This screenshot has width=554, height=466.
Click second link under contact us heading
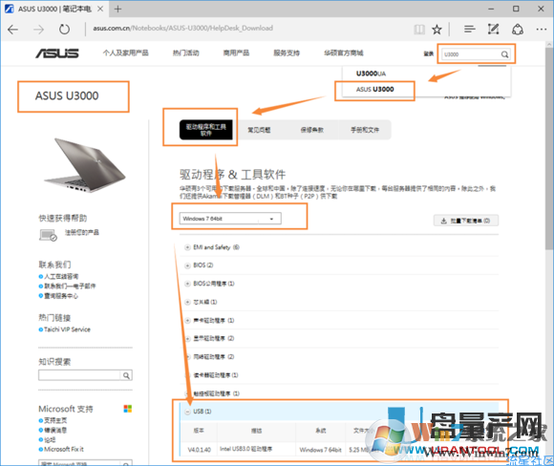point(70,286)
